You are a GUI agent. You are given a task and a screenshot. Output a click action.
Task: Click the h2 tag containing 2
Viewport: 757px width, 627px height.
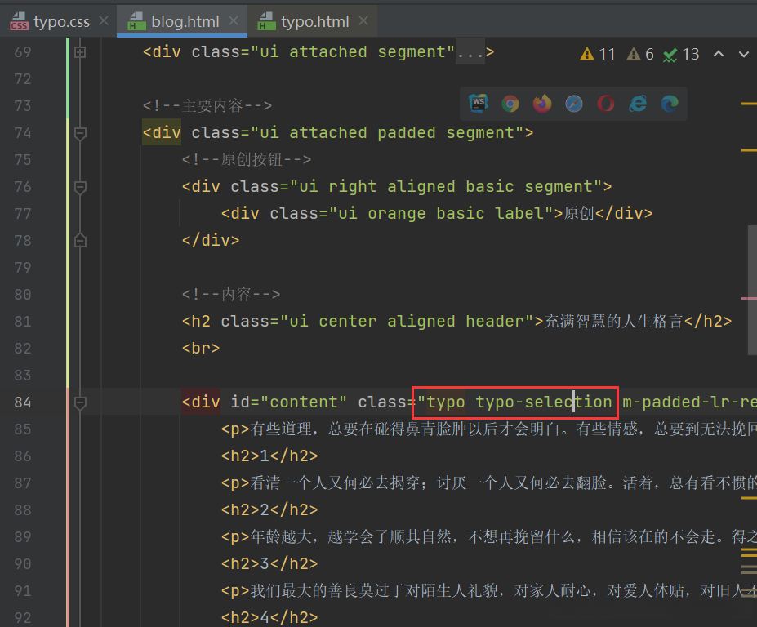point(269,510)
